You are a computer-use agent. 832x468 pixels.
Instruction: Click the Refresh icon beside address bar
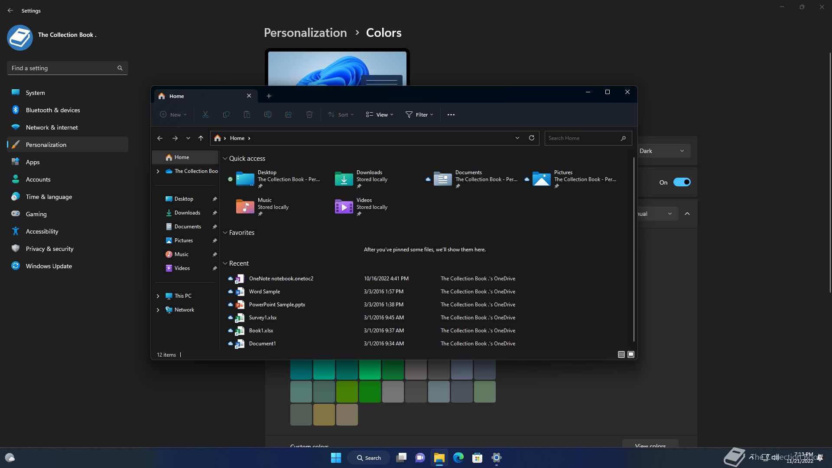pyautogui.click(x=532, y=138)
